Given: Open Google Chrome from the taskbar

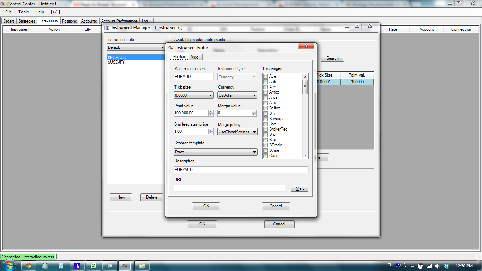Looking at the screenshot, I should [29, 266].
